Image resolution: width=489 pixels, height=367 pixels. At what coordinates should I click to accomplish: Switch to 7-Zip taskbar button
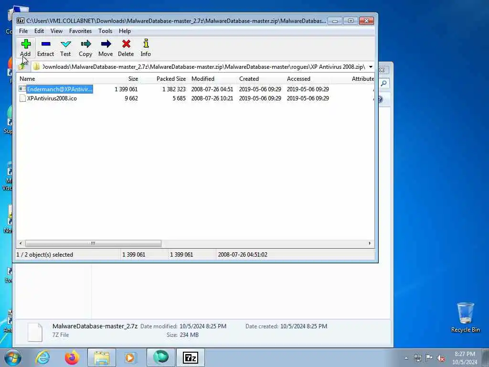(x=191, y=357)
